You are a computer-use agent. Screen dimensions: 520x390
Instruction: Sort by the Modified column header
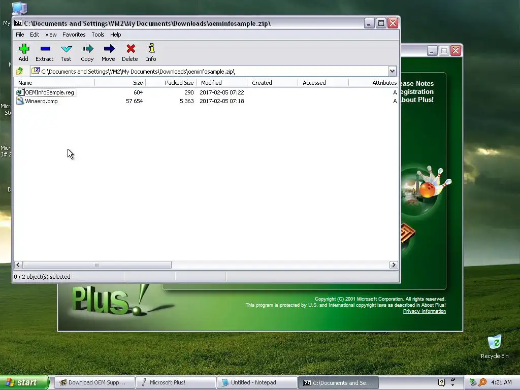221,83
